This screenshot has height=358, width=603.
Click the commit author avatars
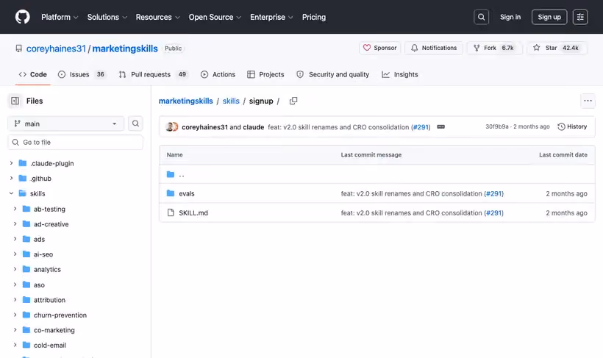(171, 127)
